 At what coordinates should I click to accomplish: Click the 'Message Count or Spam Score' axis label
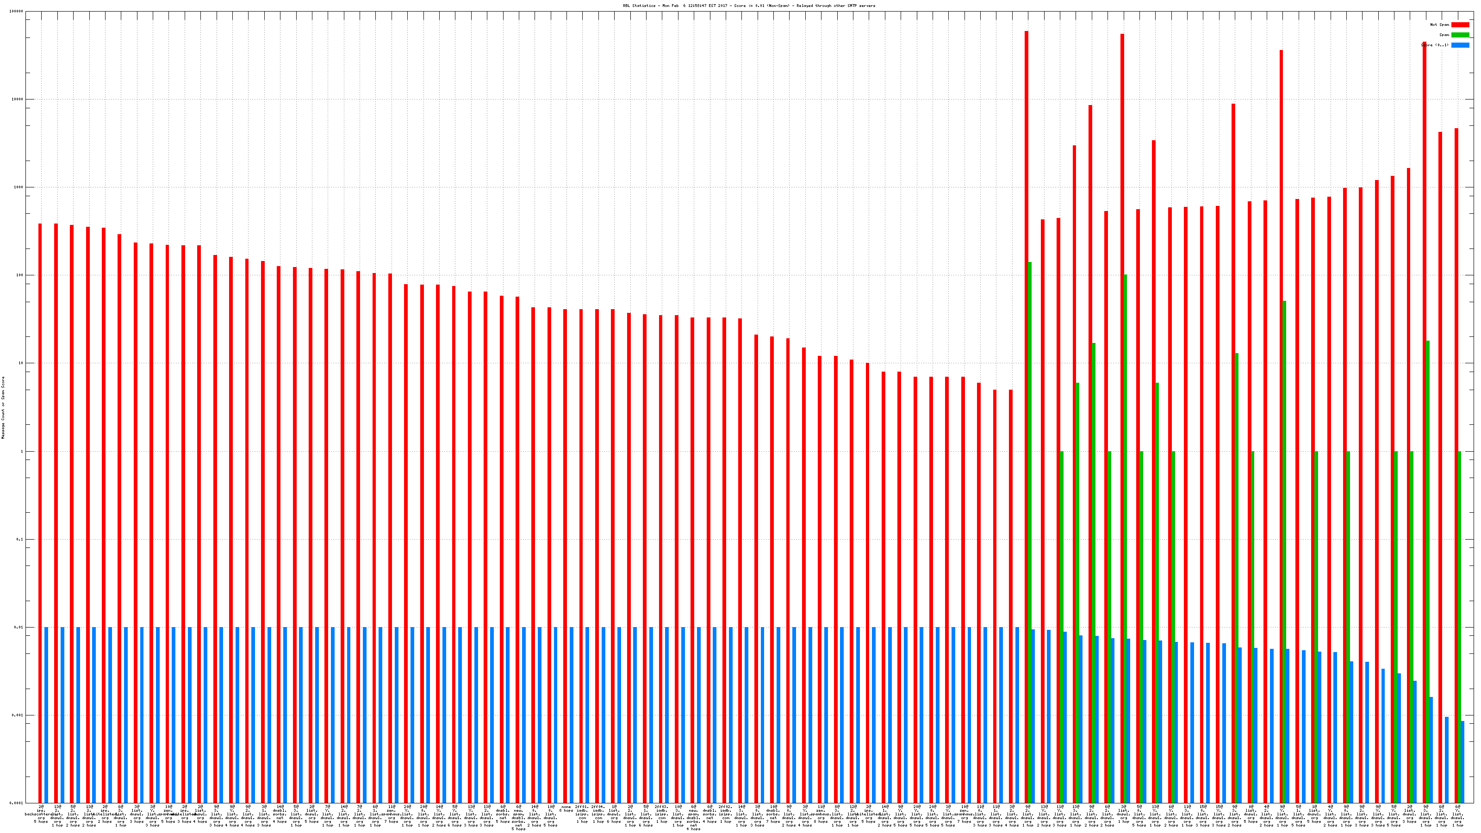[x=3, y=408]
